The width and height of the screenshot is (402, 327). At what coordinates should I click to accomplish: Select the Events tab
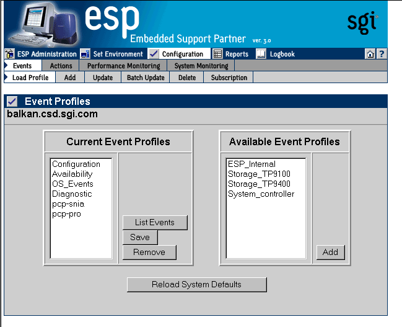pos(22,66)
